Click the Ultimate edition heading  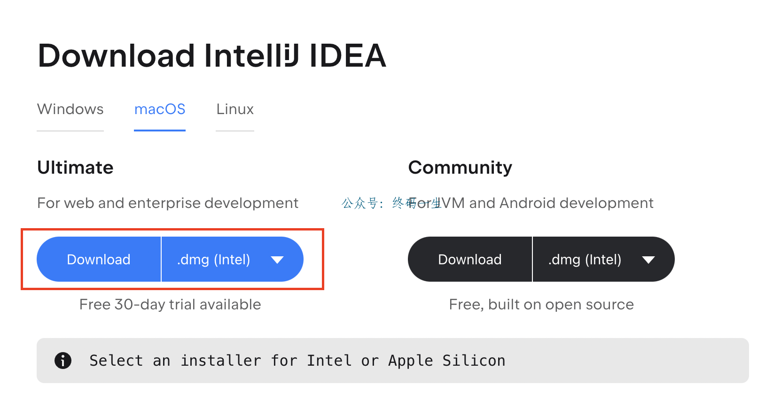click(x=75, y=168)
